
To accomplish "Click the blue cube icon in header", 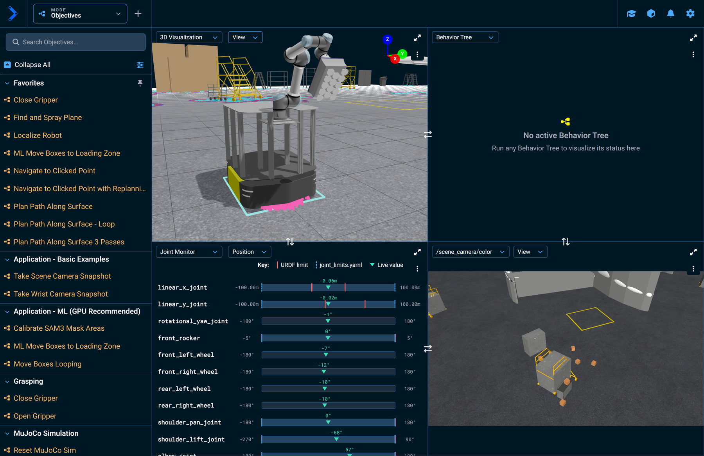I will [651, 14].
